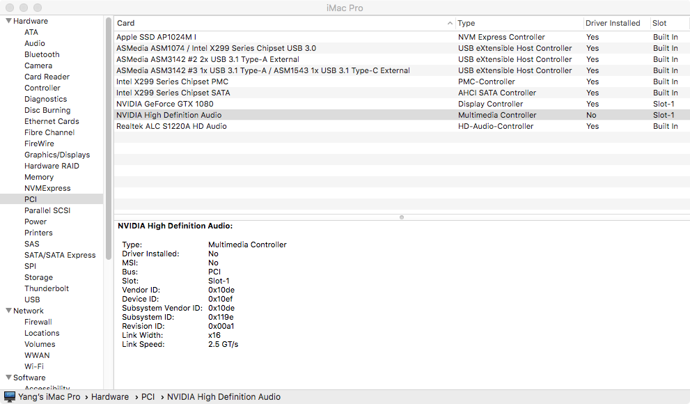Select Intel X299 Series Chipset PMC row
This screenshot has width=690, height=404.
(402, 81)
